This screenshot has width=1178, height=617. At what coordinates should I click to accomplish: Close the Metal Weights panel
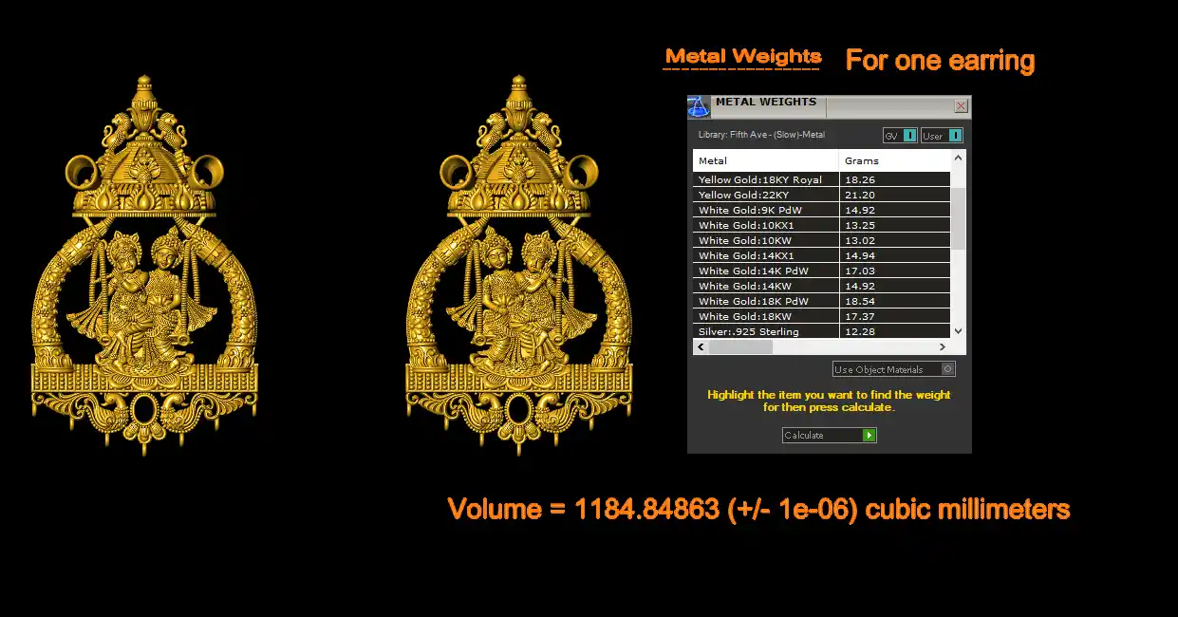[961, 106]
